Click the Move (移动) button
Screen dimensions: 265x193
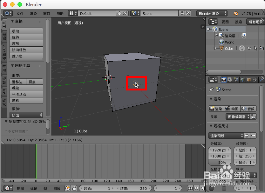tap(26, 31)
